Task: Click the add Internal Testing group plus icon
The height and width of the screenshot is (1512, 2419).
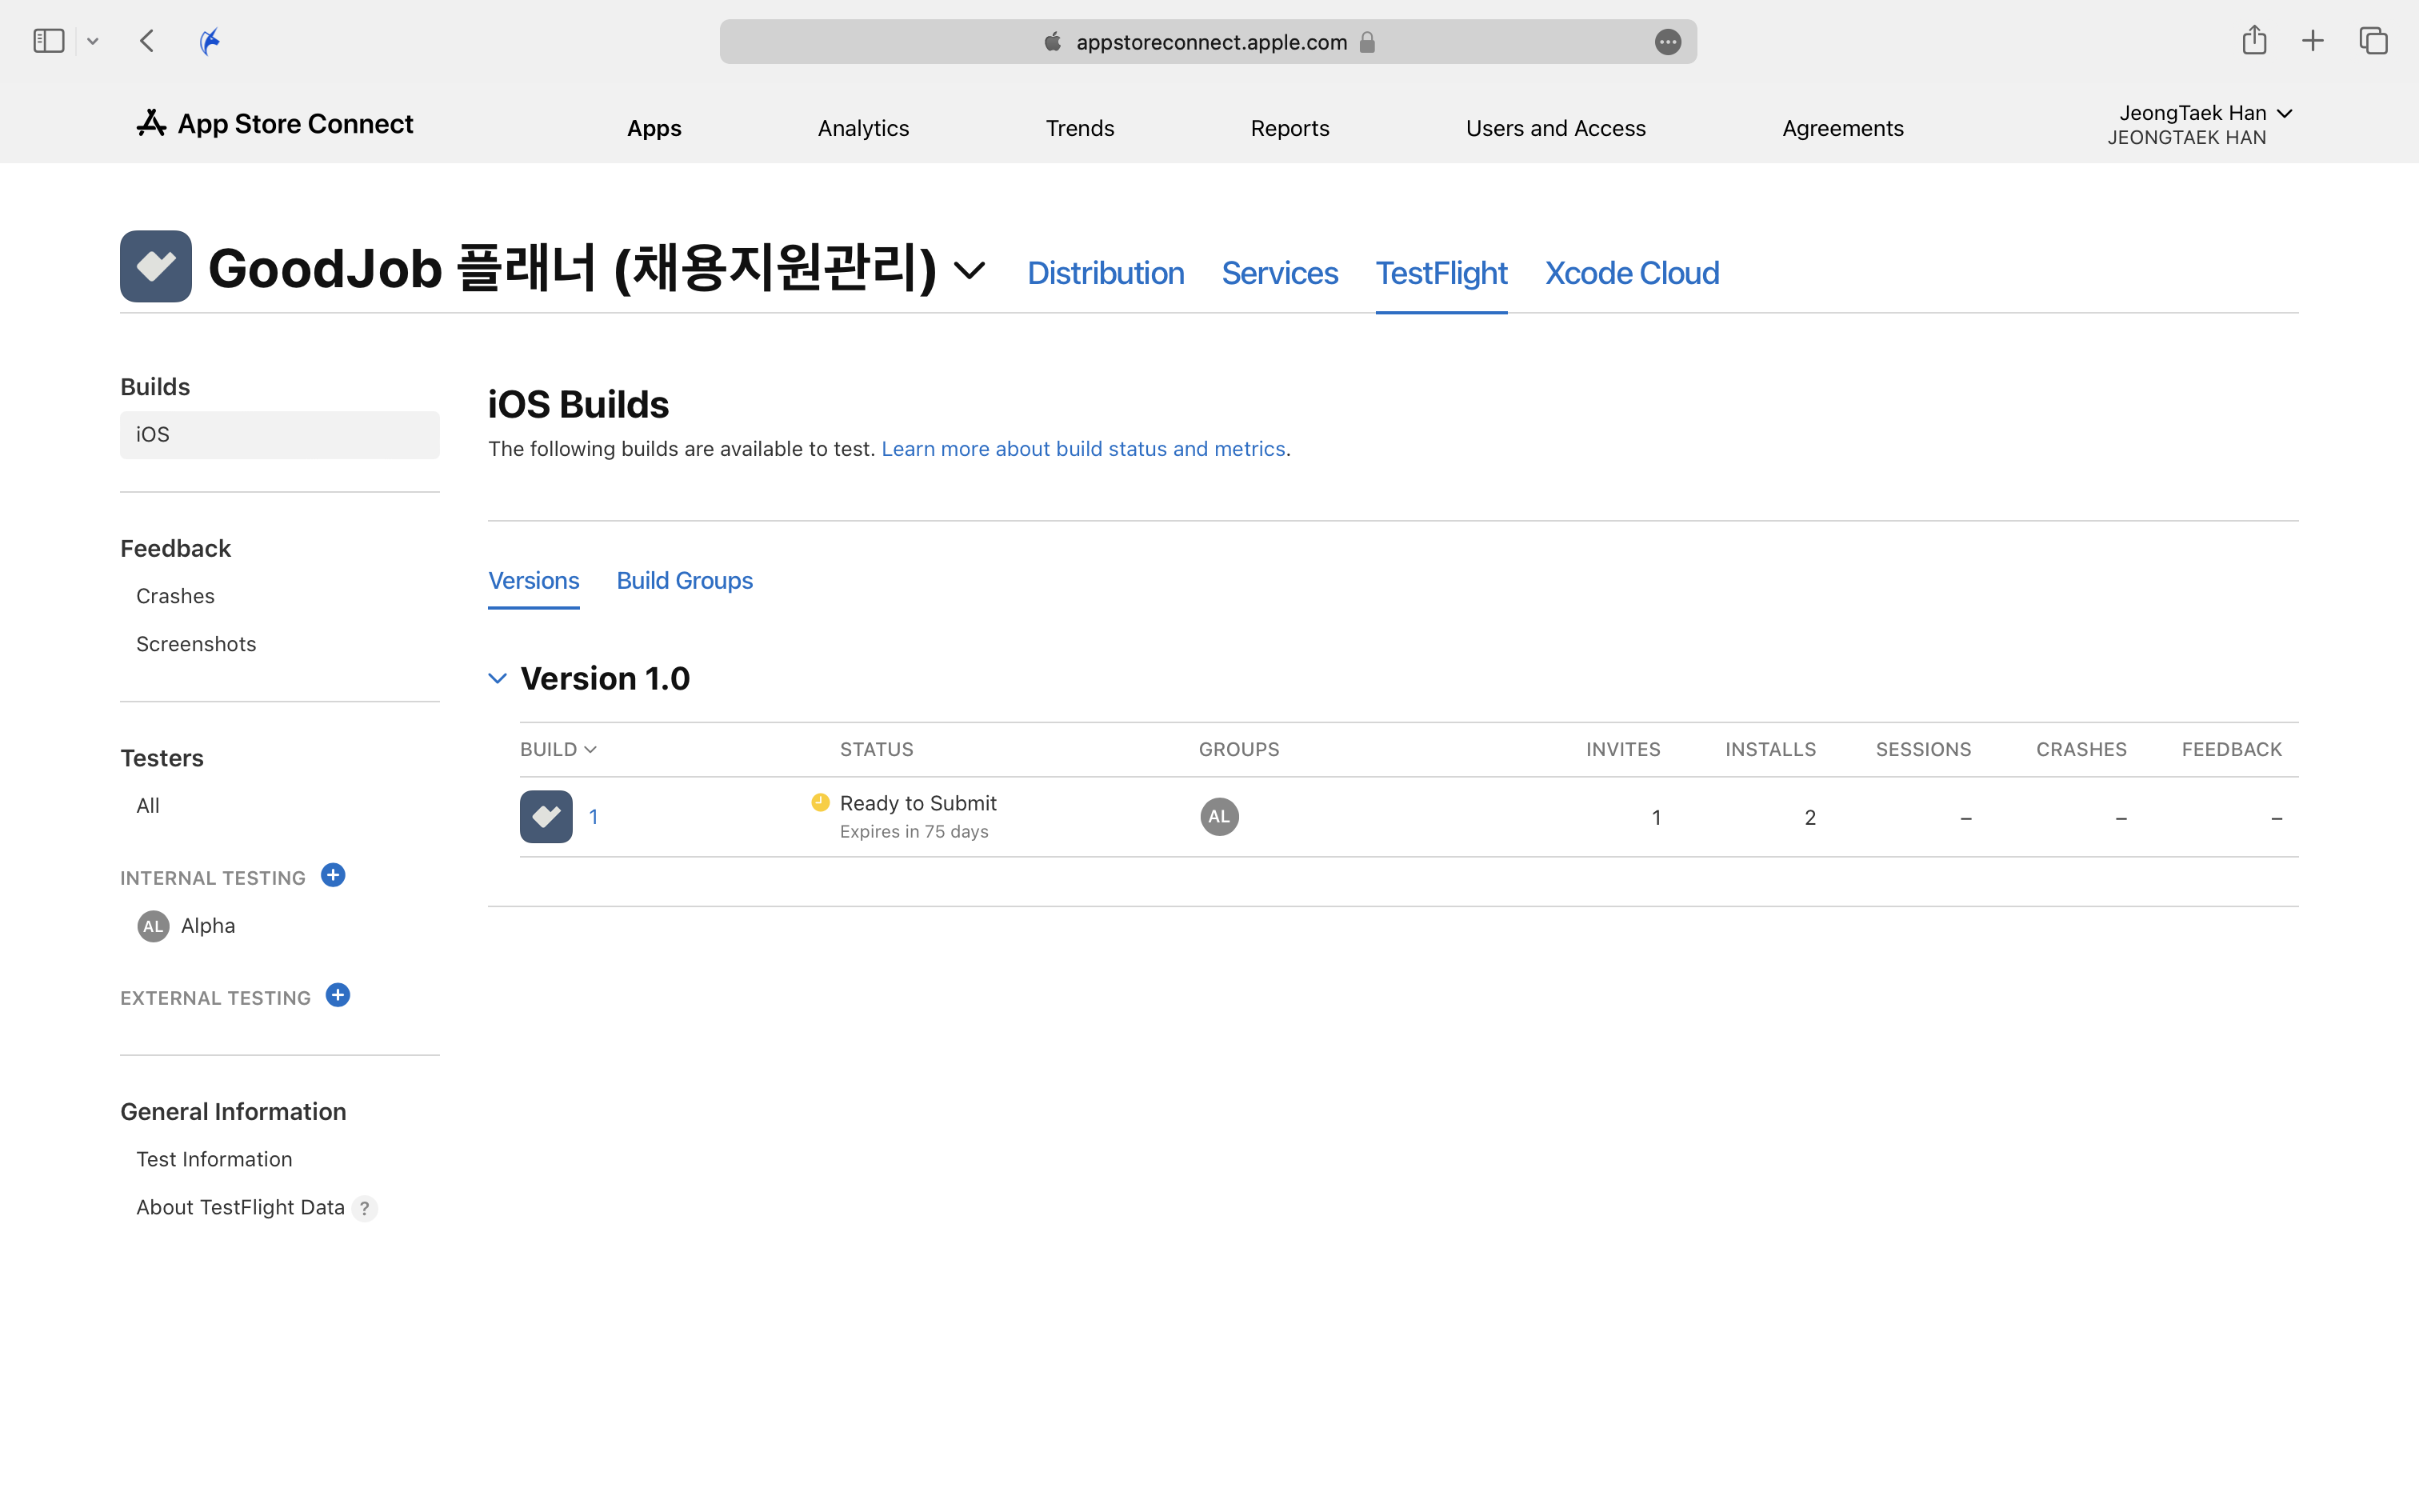Action: tap(333, 875)
